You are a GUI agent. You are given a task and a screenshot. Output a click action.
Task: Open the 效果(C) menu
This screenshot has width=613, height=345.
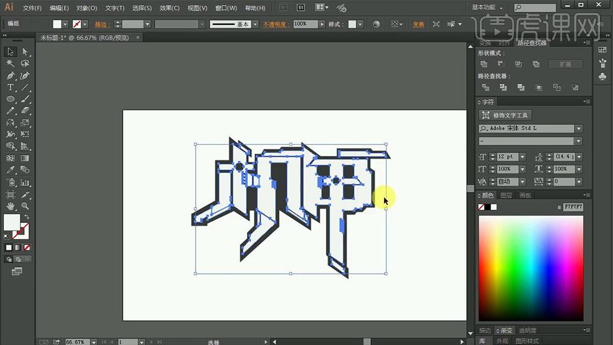coord(169,8)
